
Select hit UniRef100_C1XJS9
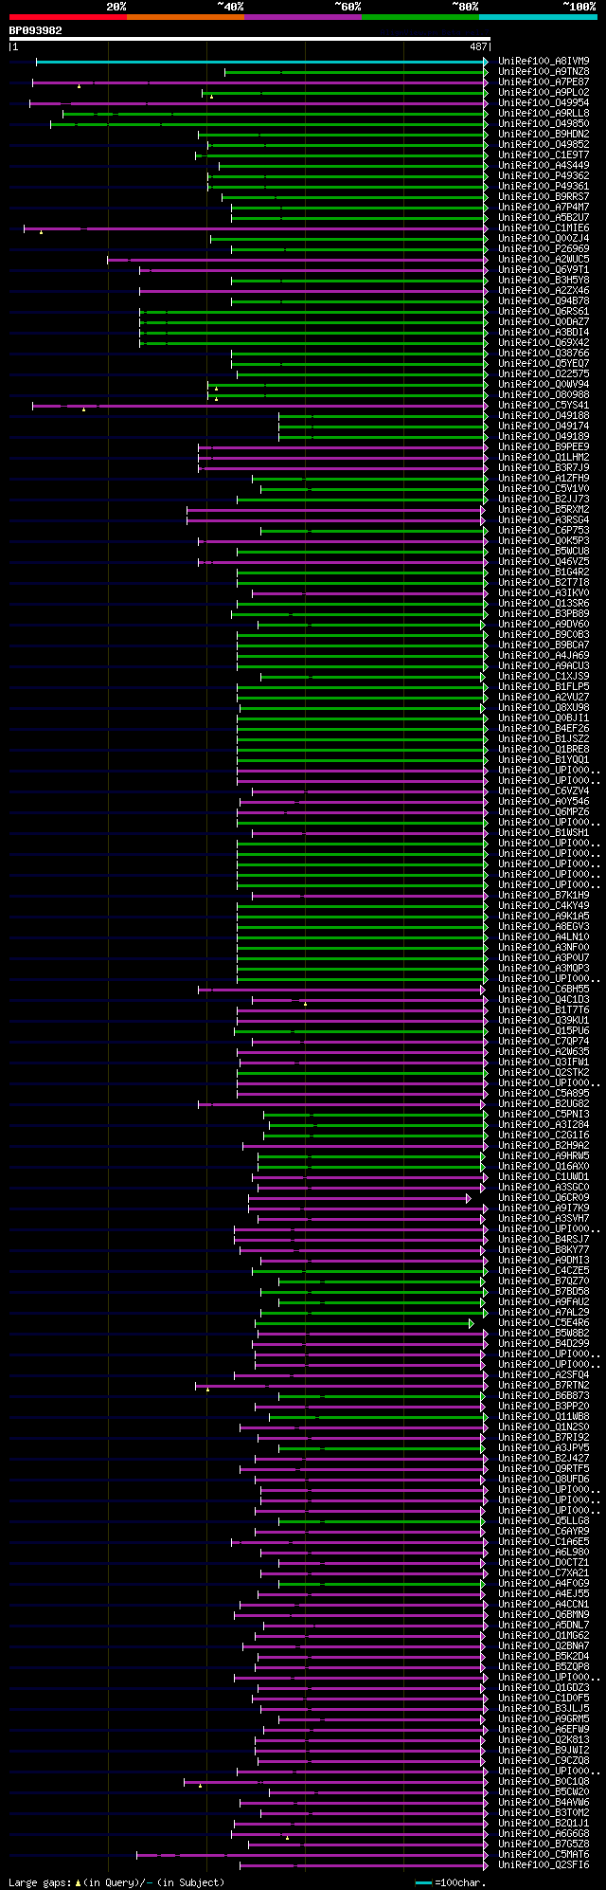coord(544,677)
